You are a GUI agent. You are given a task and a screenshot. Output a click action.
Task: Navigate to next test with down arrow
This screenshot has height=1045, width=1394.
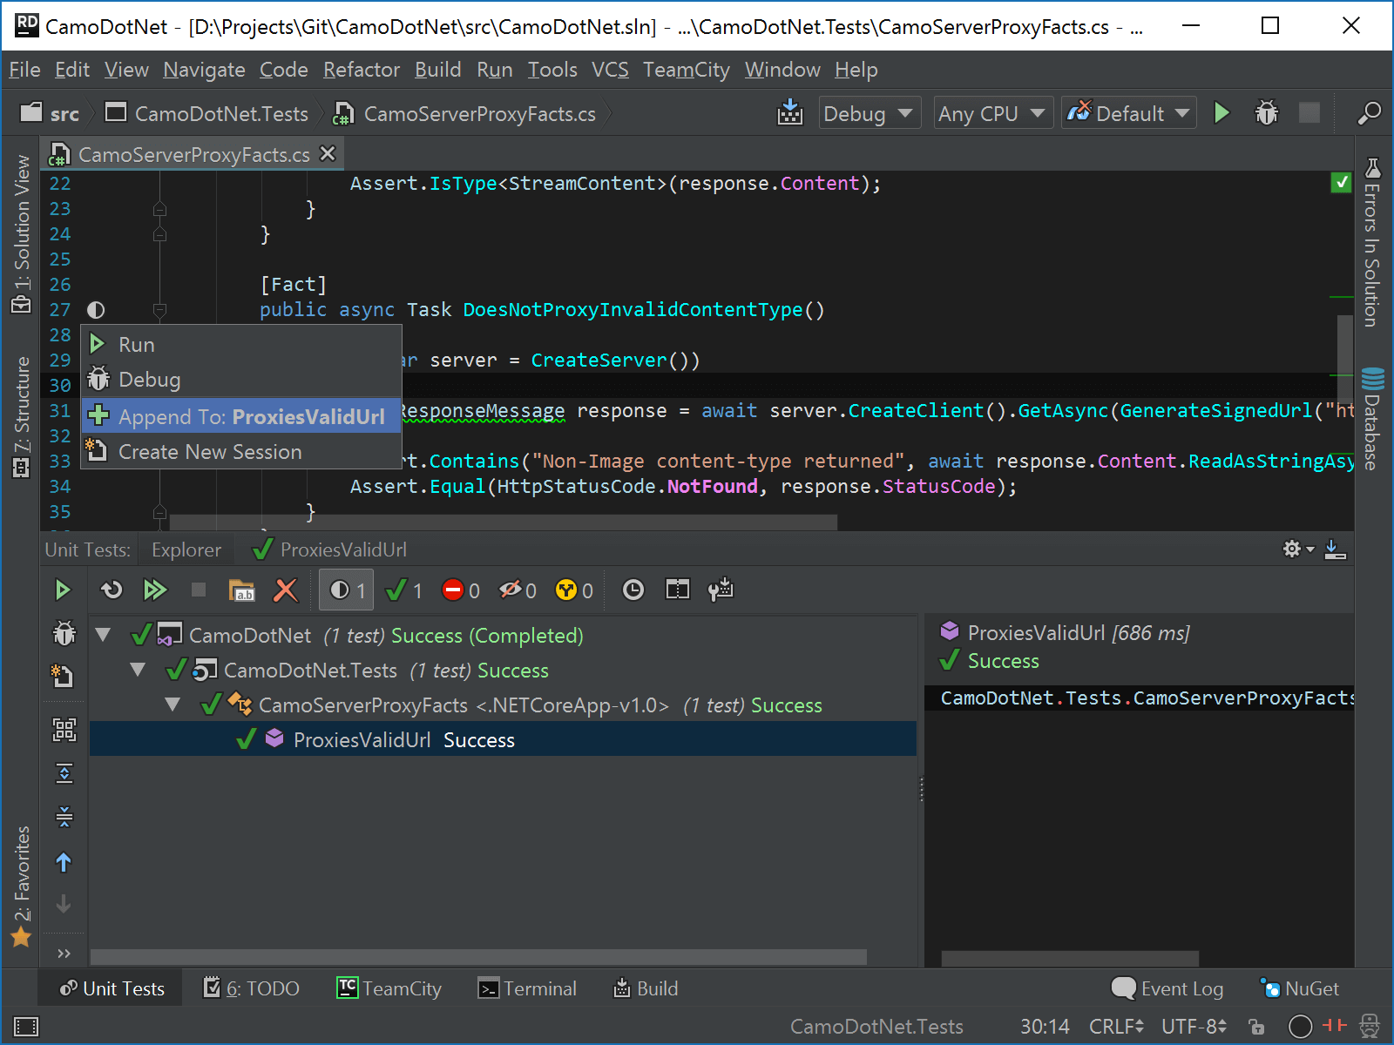(64, 904)
